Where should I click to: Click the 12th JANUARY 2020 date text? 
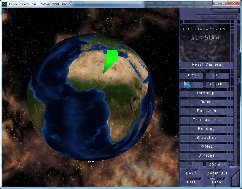coord(205,29)
